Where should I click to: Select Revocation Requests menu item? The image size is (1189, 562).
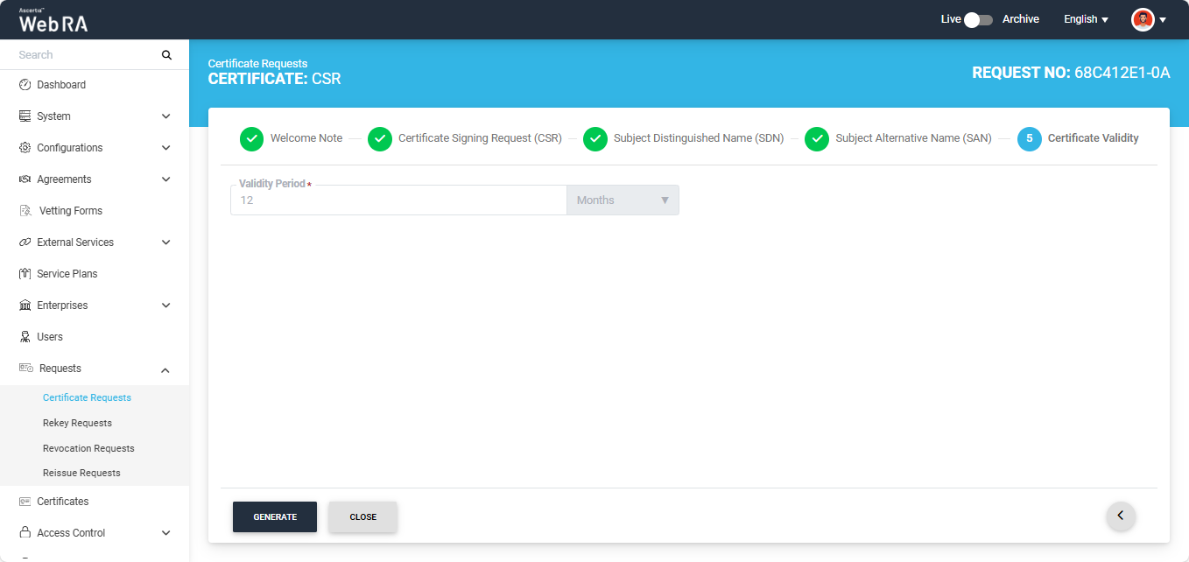coord(88,448)
